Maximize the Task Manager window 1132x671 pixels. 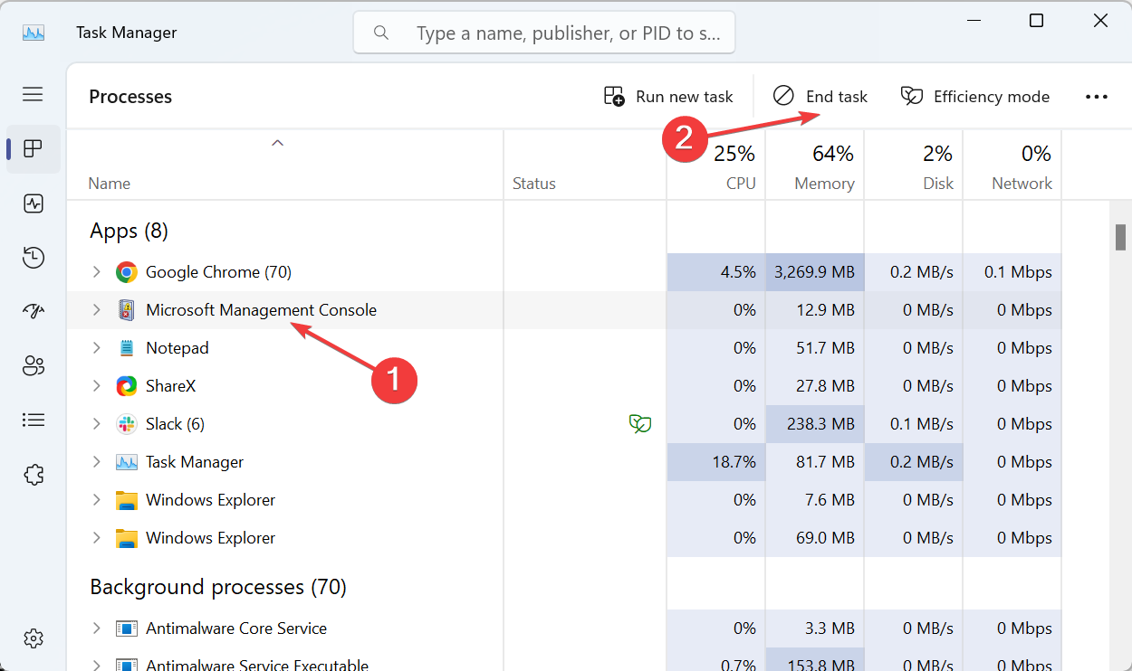click(1037, 21)
